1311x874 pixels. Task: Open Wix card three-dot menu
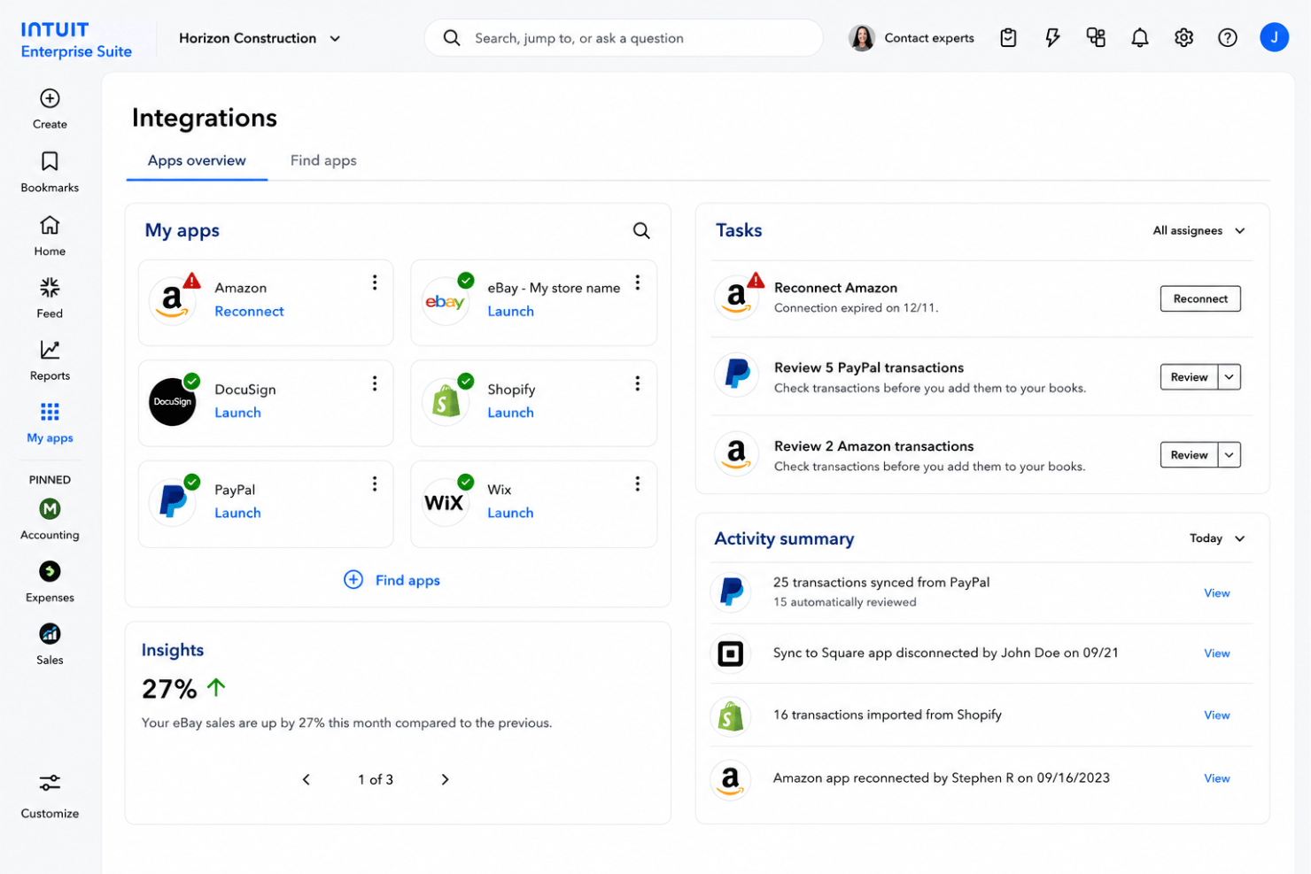(x=637, y=483)
